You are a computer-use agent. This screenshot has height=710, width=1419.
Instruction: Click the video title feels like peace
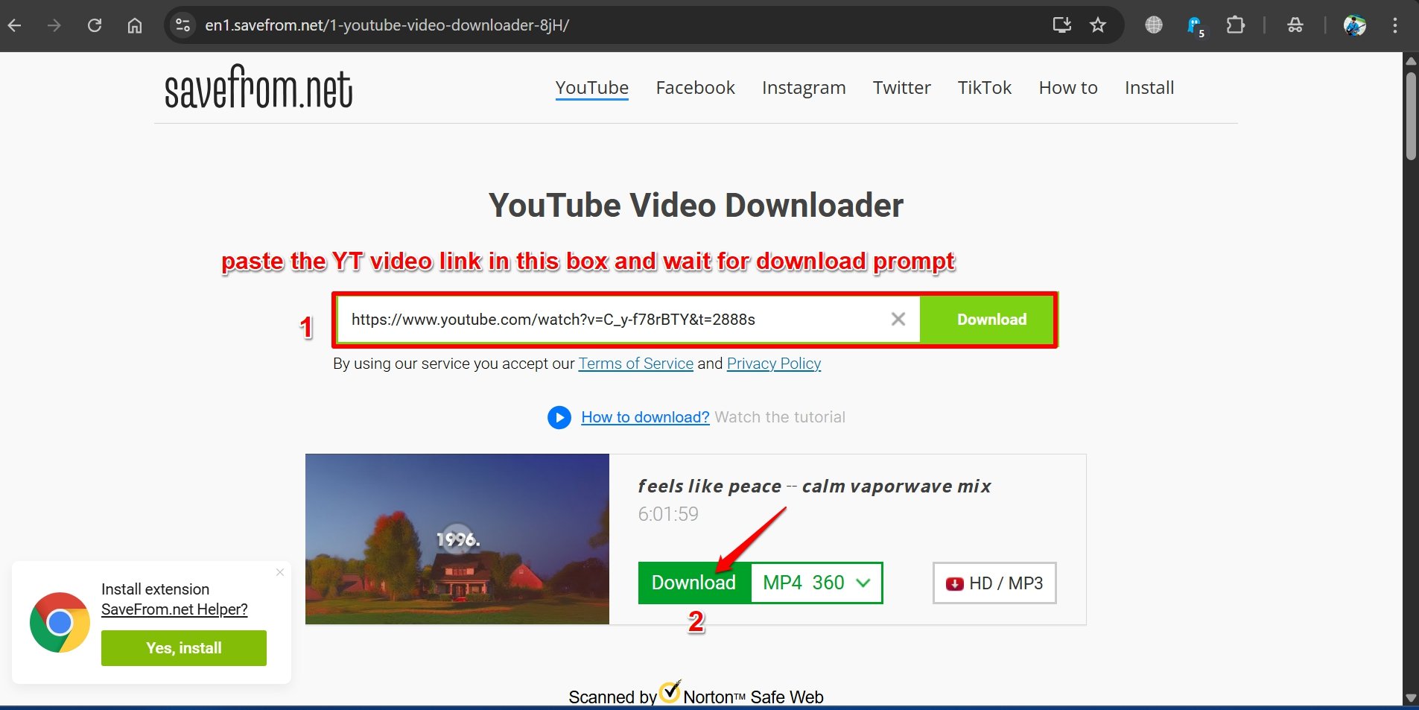coord(814,486)
